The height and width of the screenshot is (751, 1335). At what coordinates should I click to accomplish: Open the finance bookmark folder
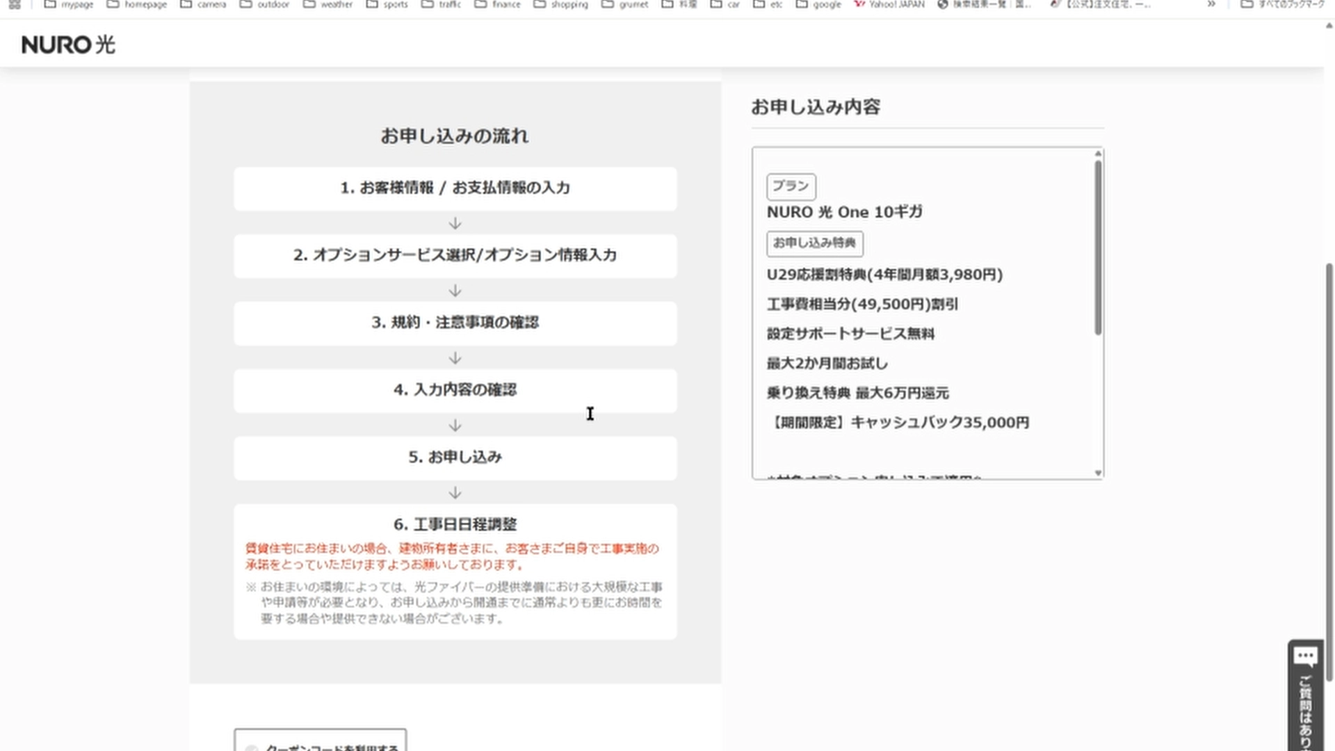pyautogui.click(x=497, y=4)
